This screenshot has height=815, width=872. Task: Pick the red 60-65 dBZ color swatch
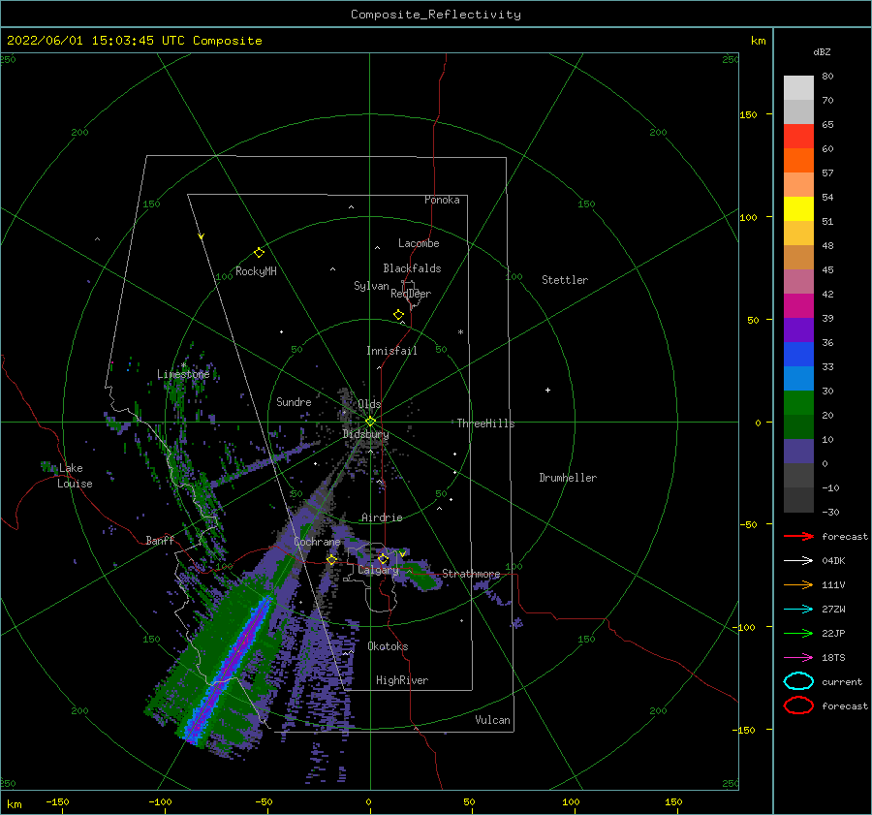(x=798, y=137)
